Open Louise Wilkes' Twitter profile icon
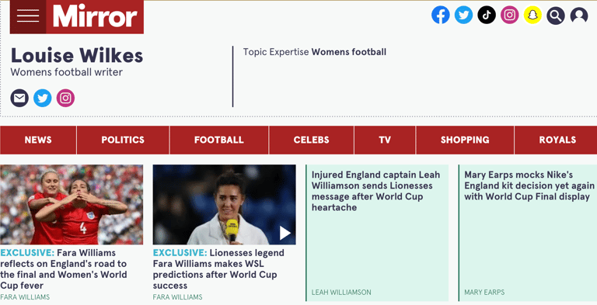The image size is (597, 305). click(x=42, y=98)
